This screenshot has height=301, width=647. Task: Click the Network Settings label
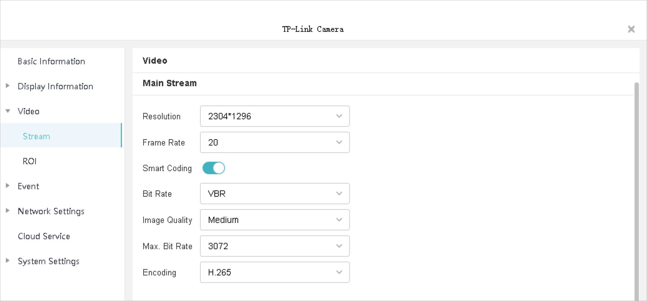pos(51,211)
